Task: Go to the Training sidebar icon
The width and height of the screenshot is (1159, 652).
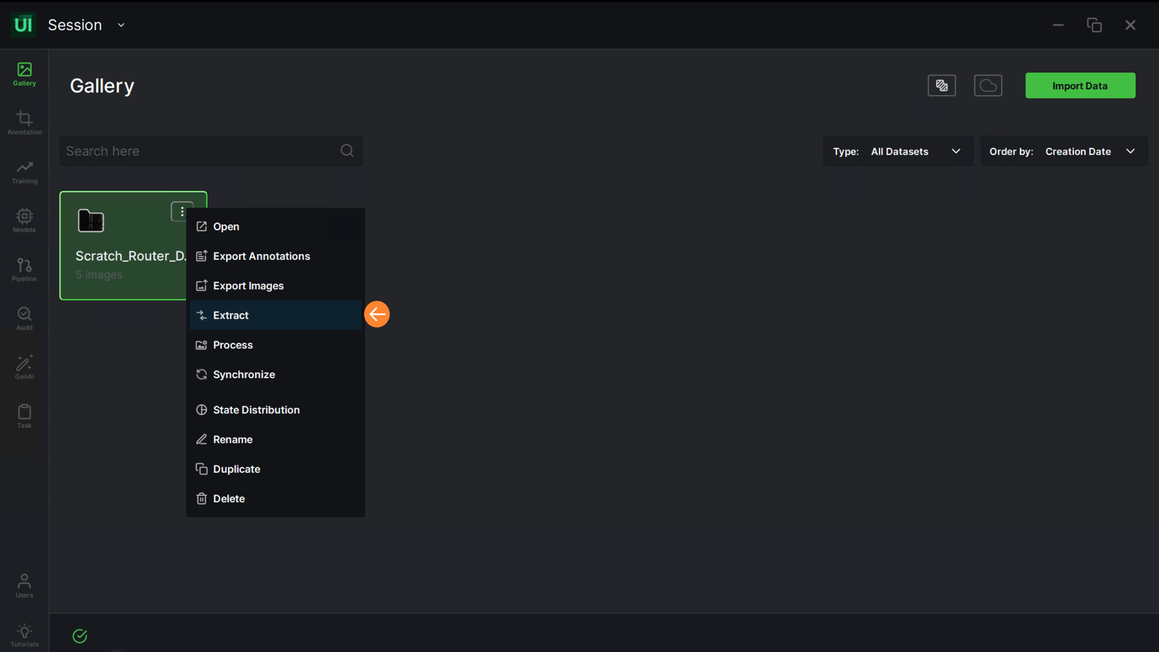Action: point(24,171)
